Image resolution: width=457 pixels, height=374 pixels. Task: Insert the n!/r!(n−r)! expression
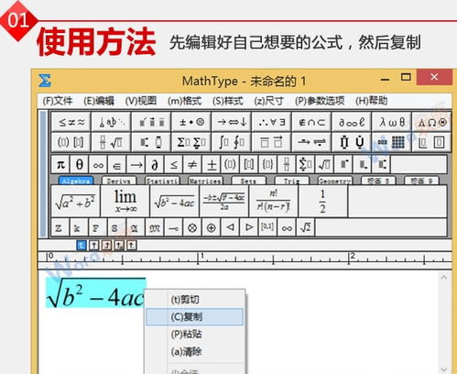[274, 202]
